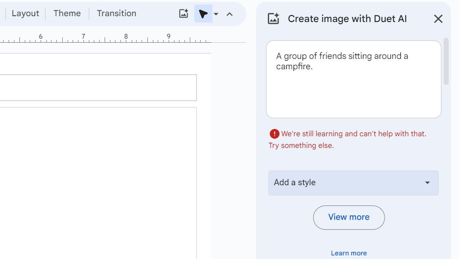The width and height of the screenshot is (459, 259).
Task: Click the campfire prompt text to edit it
Action: point(341,61)
